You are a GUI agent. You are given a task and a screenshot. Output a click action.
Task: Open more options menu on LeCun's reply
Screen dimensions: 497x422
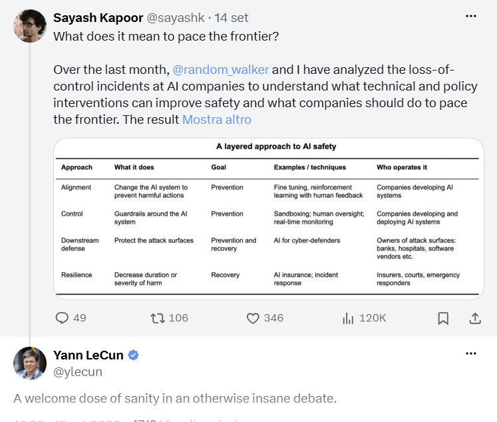tap(470, 353)
